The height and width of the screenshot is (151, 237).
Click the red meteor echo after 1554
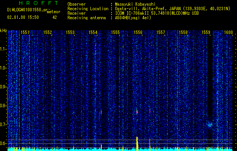pyautogui.click(x=101, y=112)
